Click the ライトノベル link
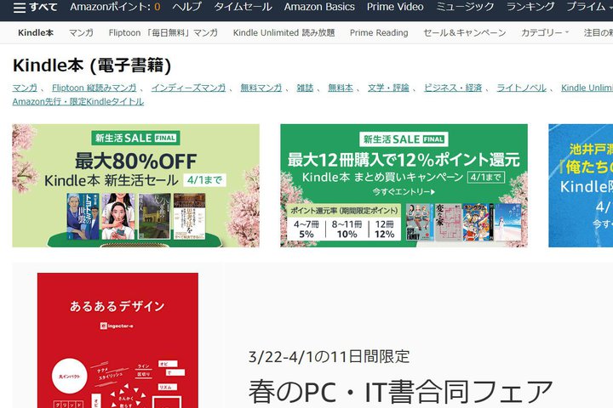 point(521,88)
